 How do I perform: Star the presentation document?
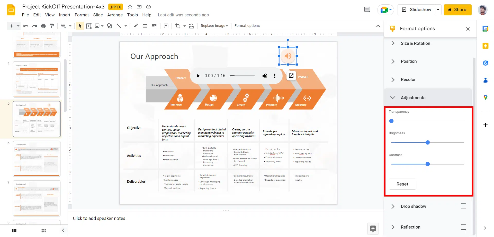pyautogui.click(x=130, y=7)
